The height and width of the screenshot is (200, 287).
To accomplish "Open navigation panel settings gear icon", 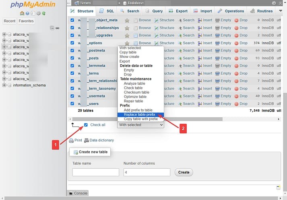I will coord(38,13).
